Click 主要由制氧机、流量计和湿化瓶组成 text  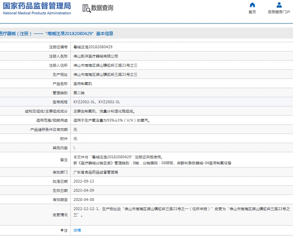[x=104, y=111]
